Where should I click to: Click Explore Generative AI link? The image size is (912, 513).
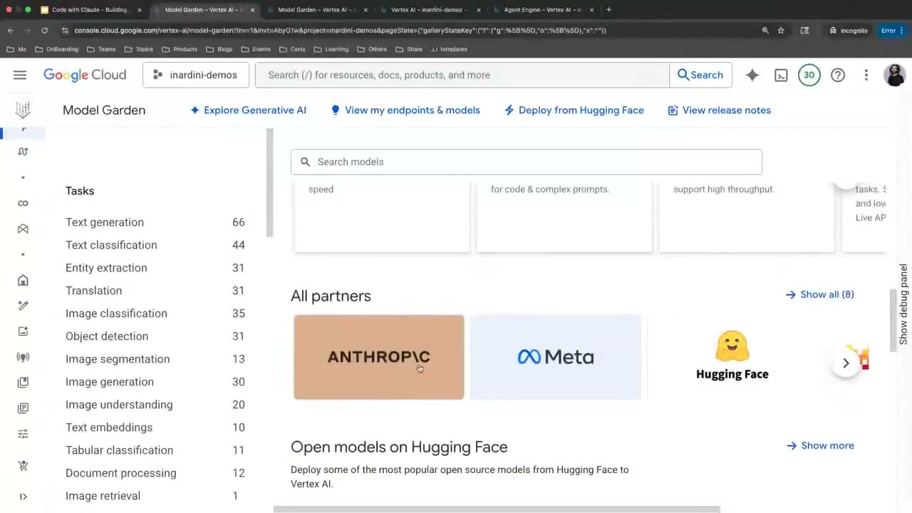248,110
